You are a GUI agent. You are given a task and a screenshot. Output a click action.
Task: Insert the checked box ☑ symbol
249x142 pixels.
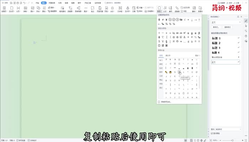(x=163, y=46)
